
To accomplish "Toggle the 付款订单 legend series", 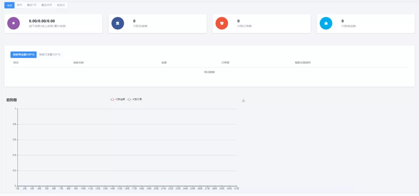I will click(x=134, y=99).
